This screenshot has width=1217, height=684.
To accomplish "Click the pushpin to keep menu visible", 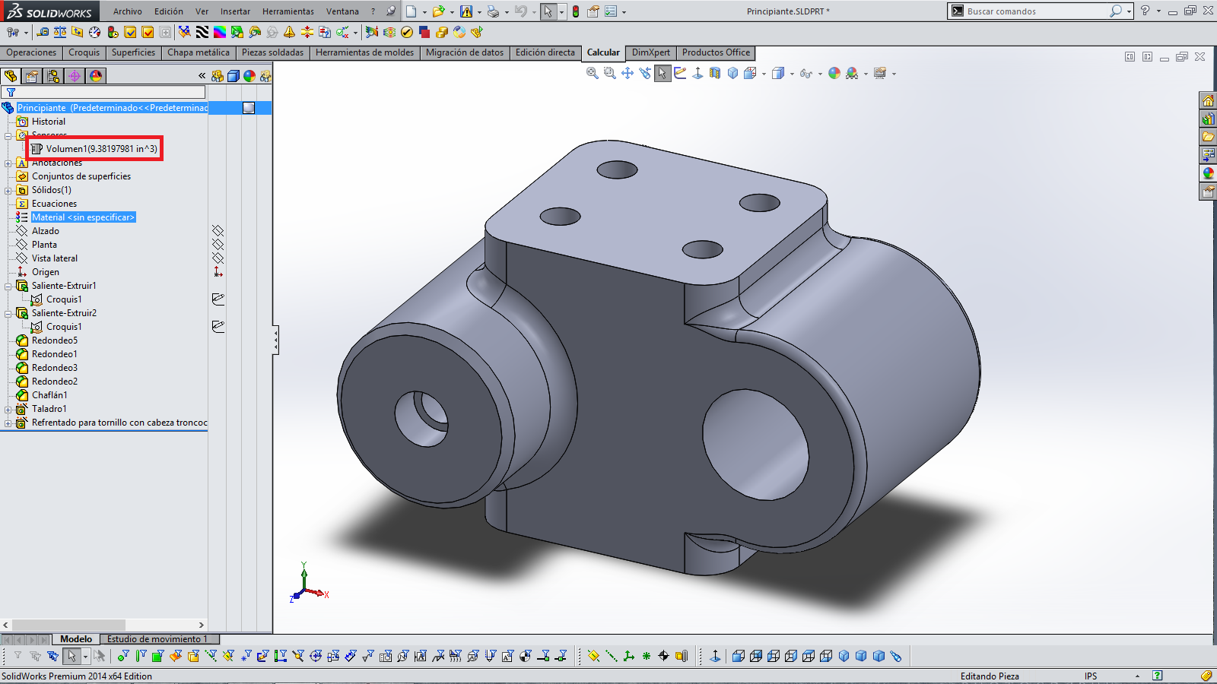I will (x=391, y=11).
